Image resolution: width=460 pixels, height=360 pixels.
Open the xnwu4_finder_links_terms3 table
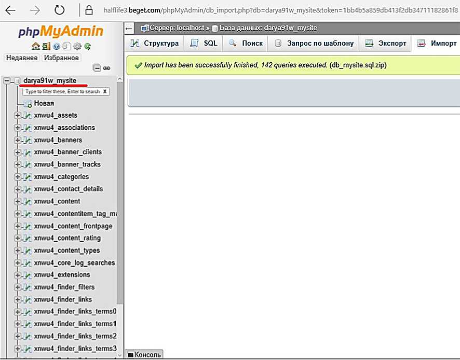pos(75,349)
